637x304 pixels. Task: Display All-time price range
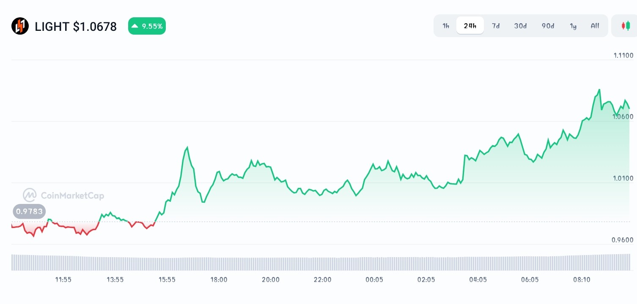pyautogui.click(x=595, y=26)
